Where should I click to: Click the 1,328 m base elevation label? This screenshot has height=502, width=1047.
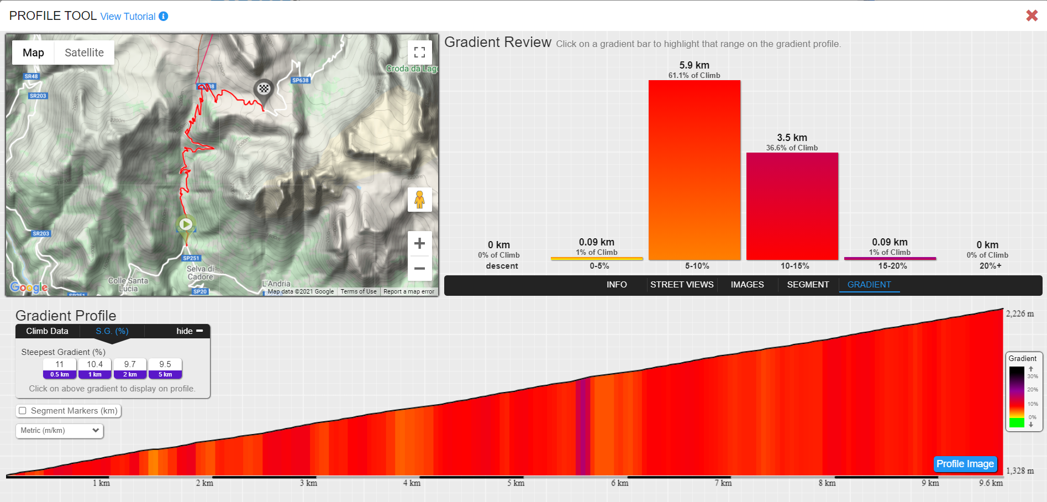tap(1020, 471)
